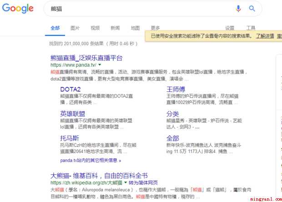Switch to the 图片 tab
Screen dimensions: 282x202
pos(75,28)
